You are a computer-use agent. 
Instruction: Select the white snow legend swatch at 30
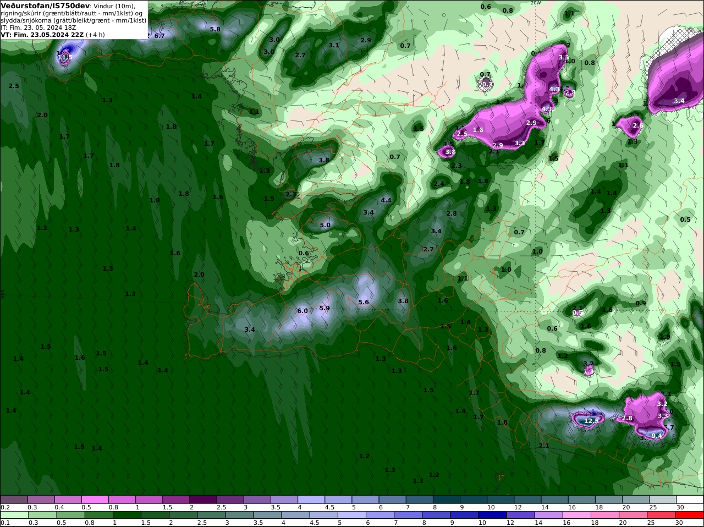690,499
